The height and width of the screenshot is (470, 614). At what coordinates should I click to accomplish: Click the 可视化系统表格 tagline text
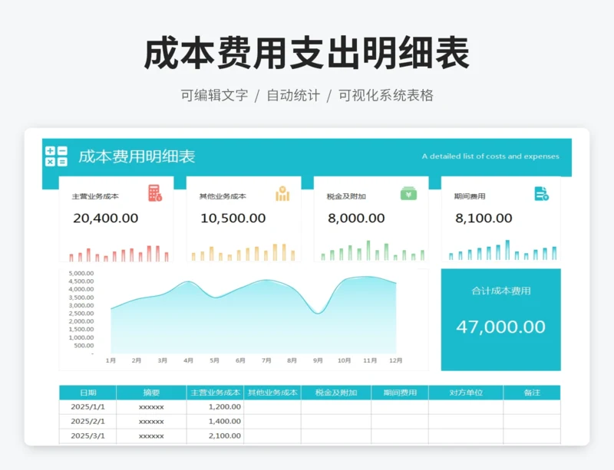point(386,96)
